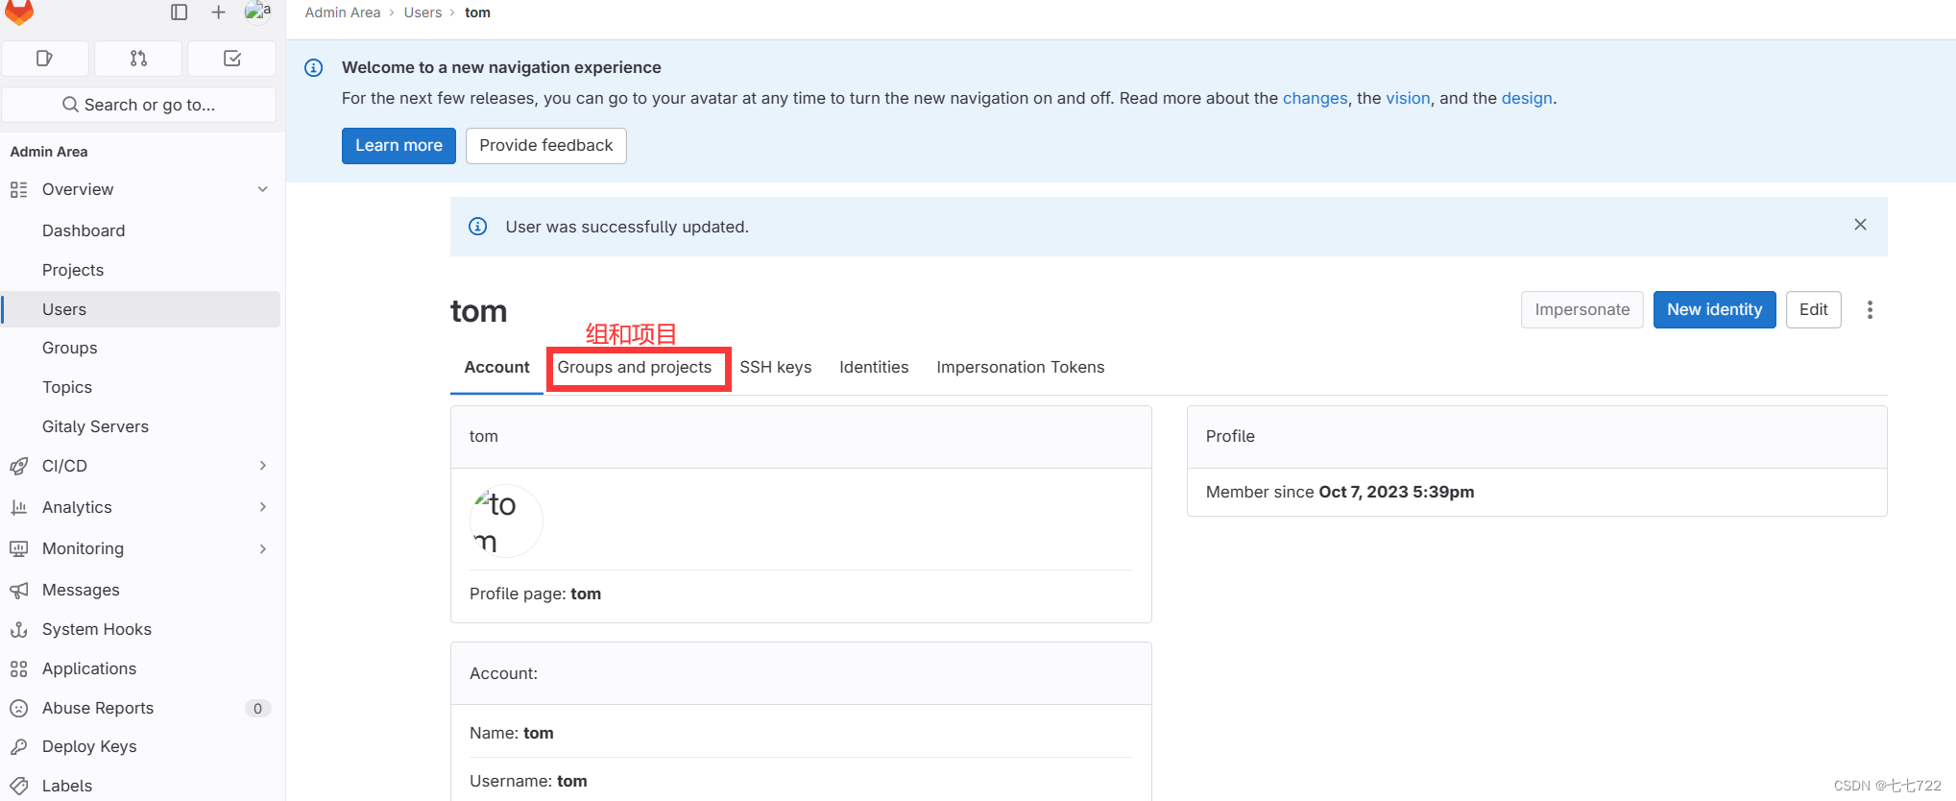Click the Provide feedback button
This screenshot has width=1956, height=801.
tap(546, 146)
